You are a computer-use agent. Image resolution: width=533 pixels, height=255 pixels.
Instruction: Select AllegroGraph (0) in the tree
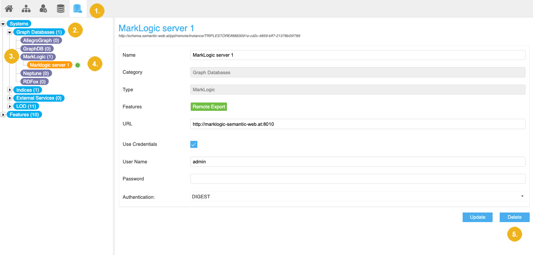pyautogui.click(x=40, y=40)
